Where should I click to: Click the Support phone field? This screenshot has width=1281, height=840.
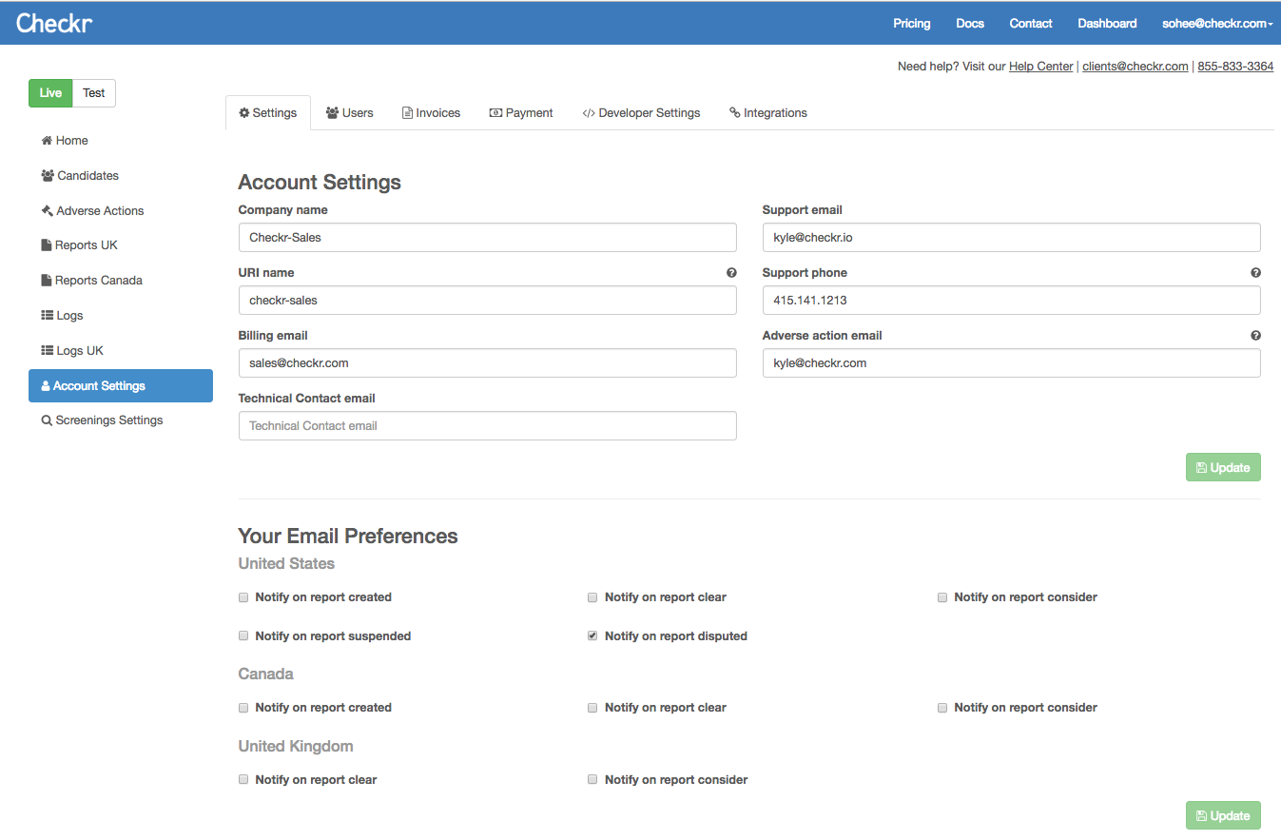coord(1012,301)
